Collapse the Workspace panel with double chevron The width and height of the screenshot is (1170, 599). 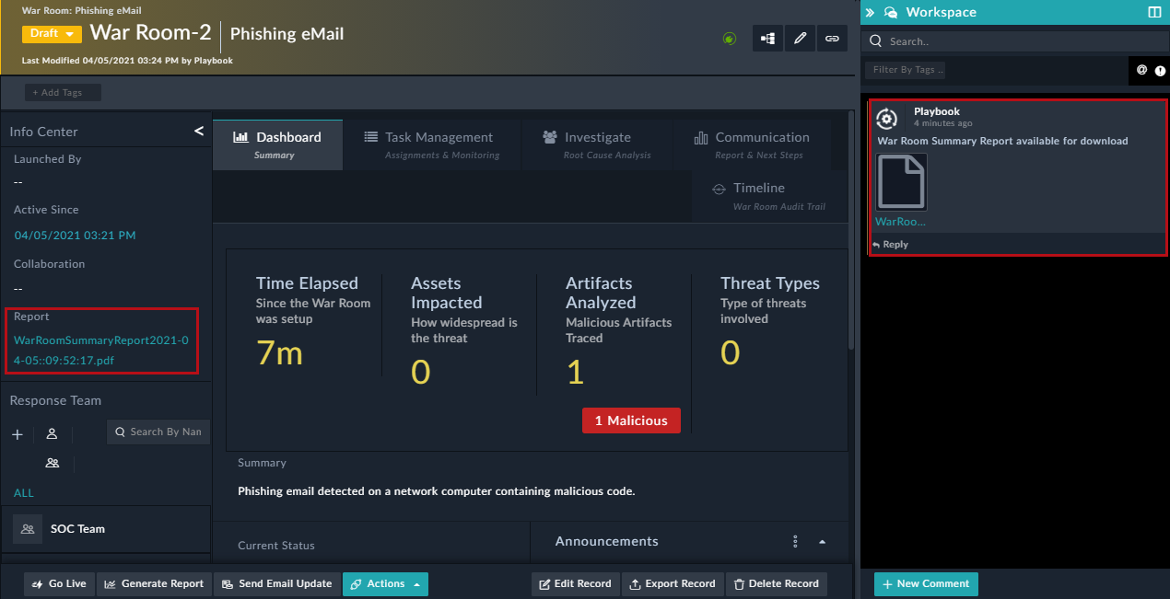pos(870,12)
